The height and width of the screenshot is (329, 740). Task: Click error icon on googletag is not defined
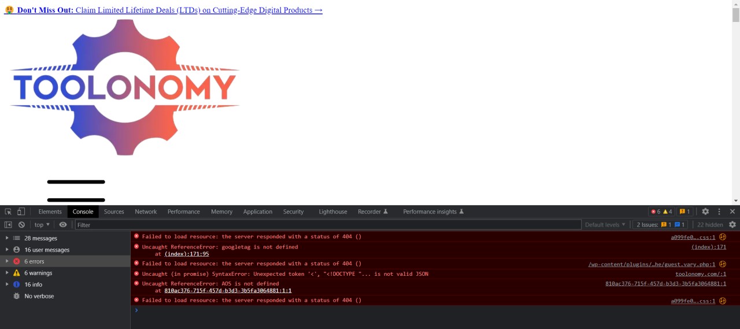coord(136,246)
